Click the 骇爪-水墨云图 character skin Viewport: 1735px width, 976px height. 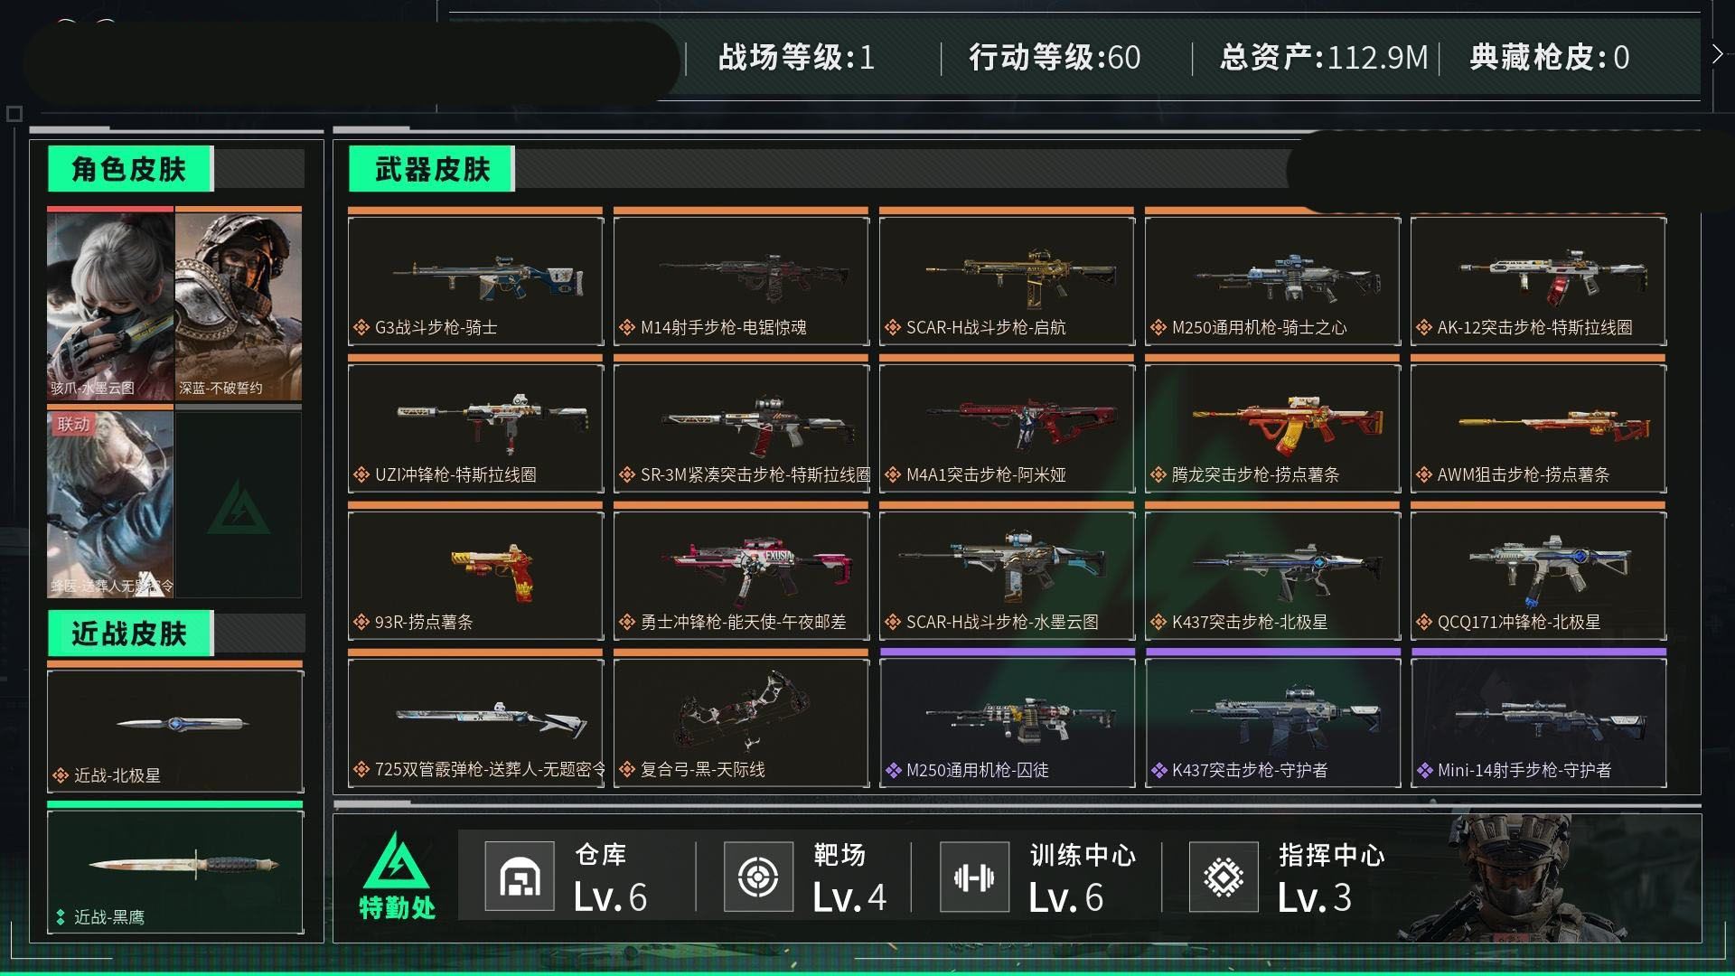110,305
